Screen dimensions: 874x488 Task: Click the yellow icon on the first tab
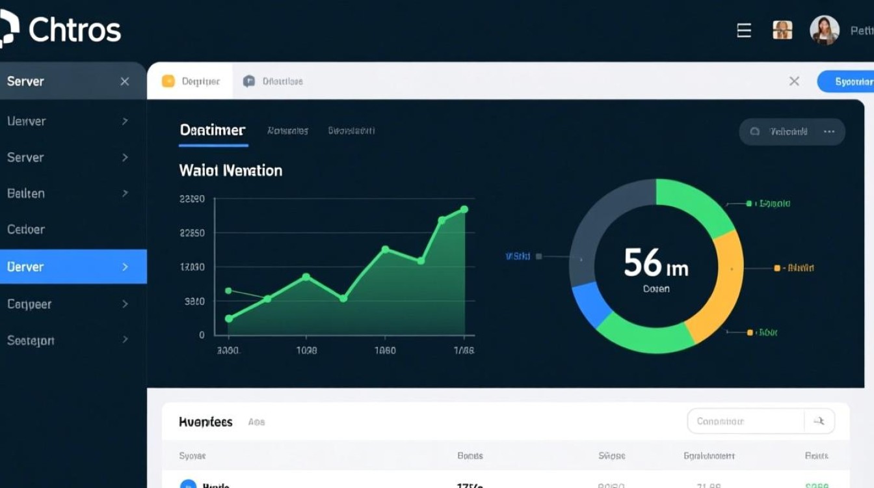(x=168, y=81)
